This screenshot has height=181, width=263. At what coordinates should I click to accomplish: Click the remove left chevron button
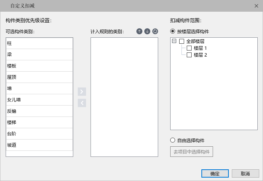tap(82, 103)
